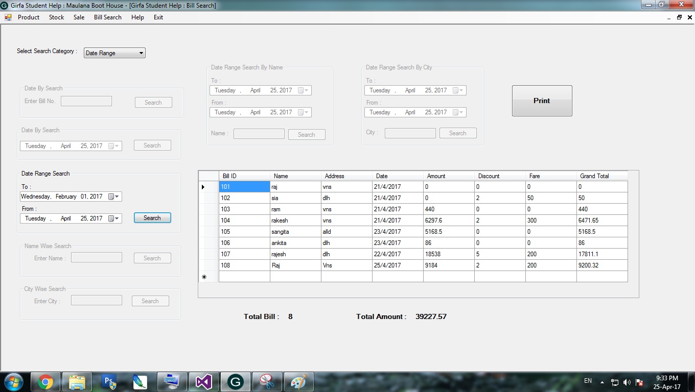Click the Print button
The height and width of the screenshot is (392, 695).
click(542, 101)
